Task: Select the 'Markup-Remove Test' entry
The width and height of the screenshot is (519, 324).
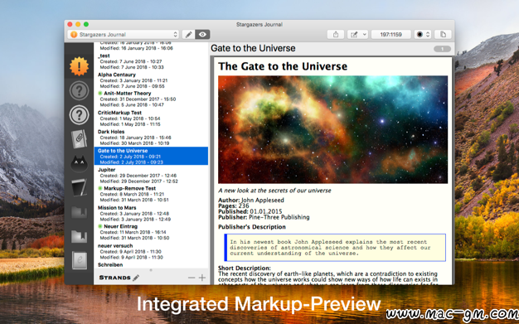Action: pyautogui.click(x=151, y=194)
